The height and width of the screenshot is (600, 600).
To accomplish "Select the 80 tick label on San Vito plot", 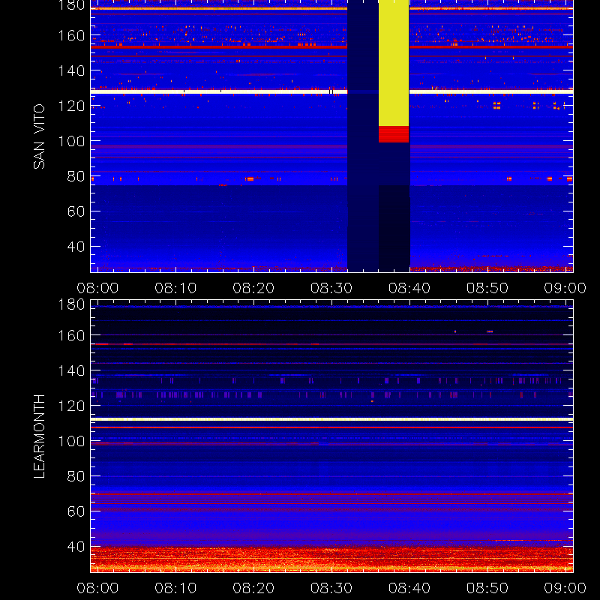I will (x=76, y=176).
